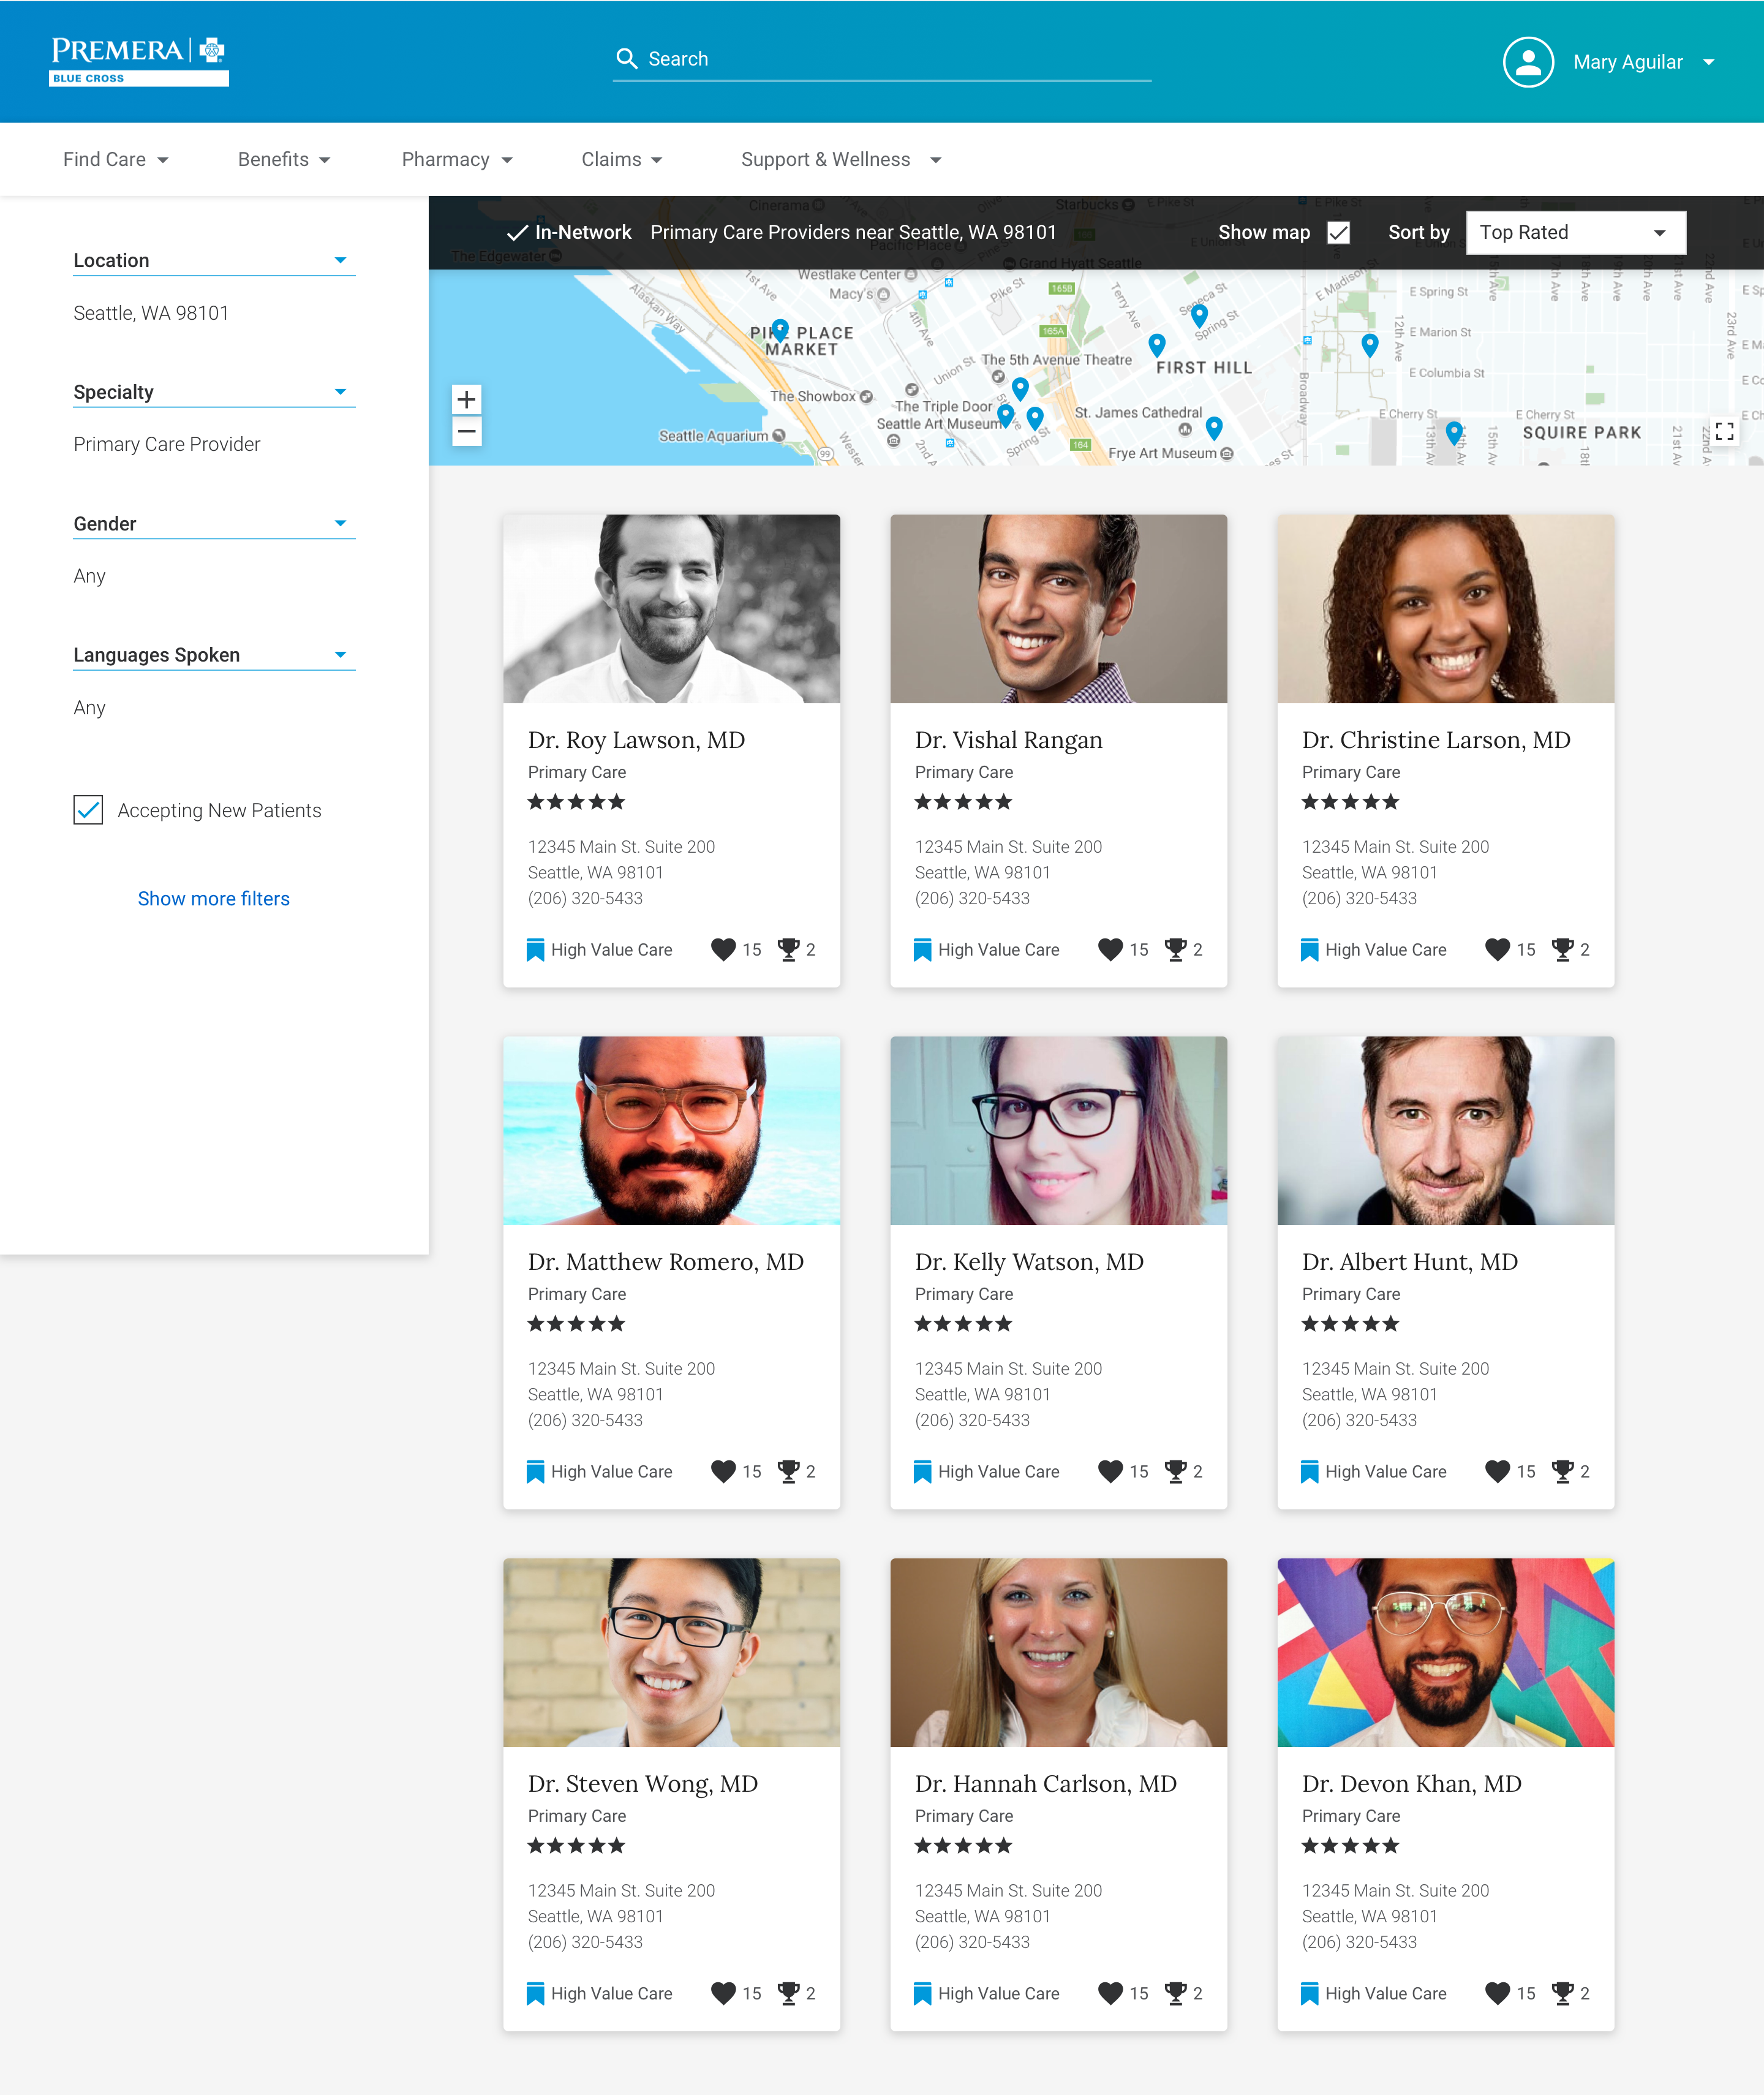
Task: Open the Claims menu
Action: pyautogui.click(x=621, y=160)
